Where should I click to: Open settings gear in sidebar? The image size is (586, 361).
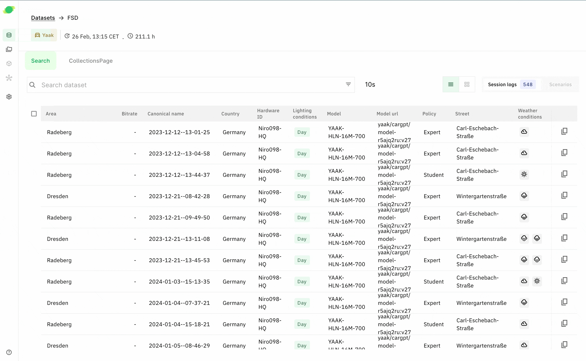(x=9, y=97)
